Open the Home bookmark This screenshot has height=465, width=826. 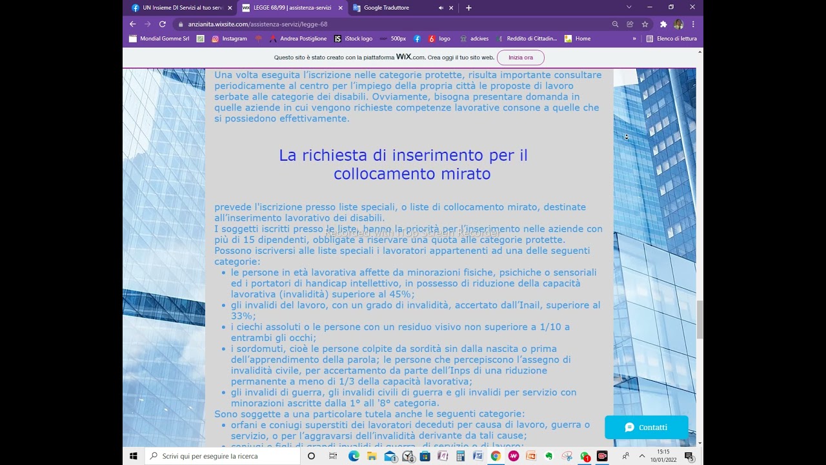(x=578, y=39)
